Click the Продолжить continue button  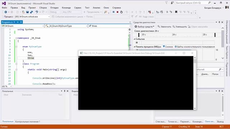[92, 12]
